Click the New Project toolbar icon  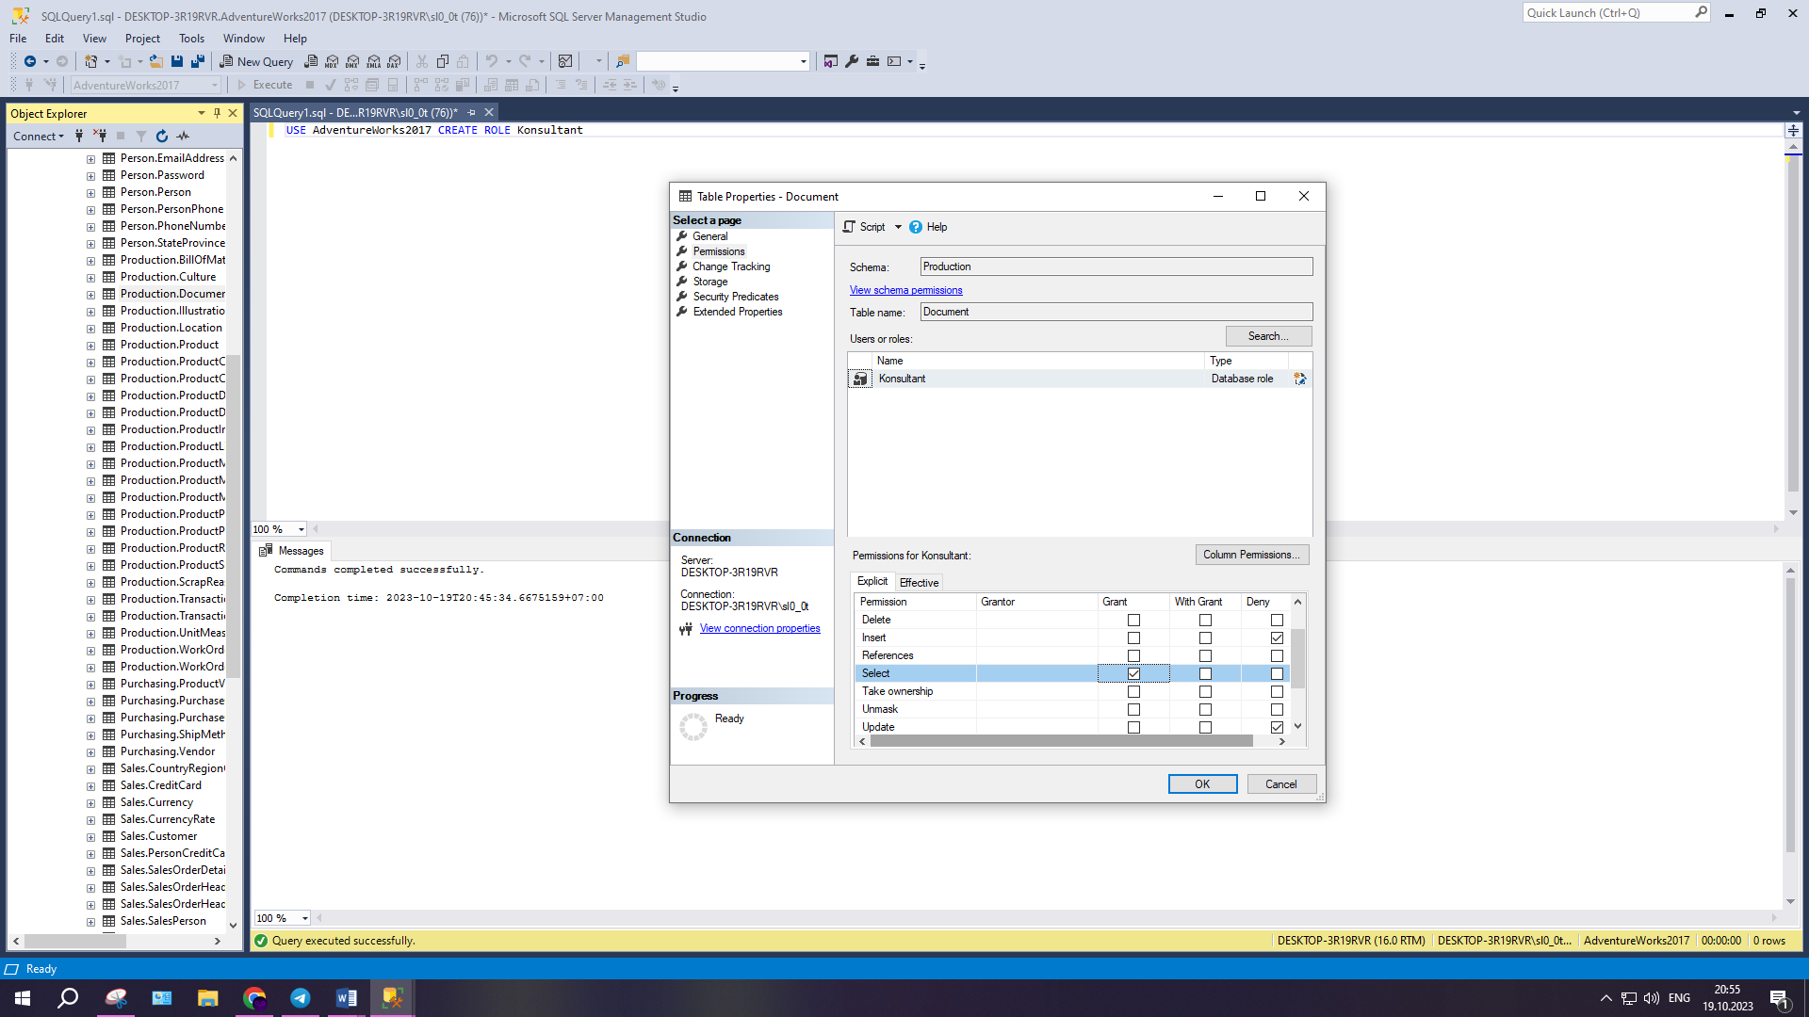[90, 61]
